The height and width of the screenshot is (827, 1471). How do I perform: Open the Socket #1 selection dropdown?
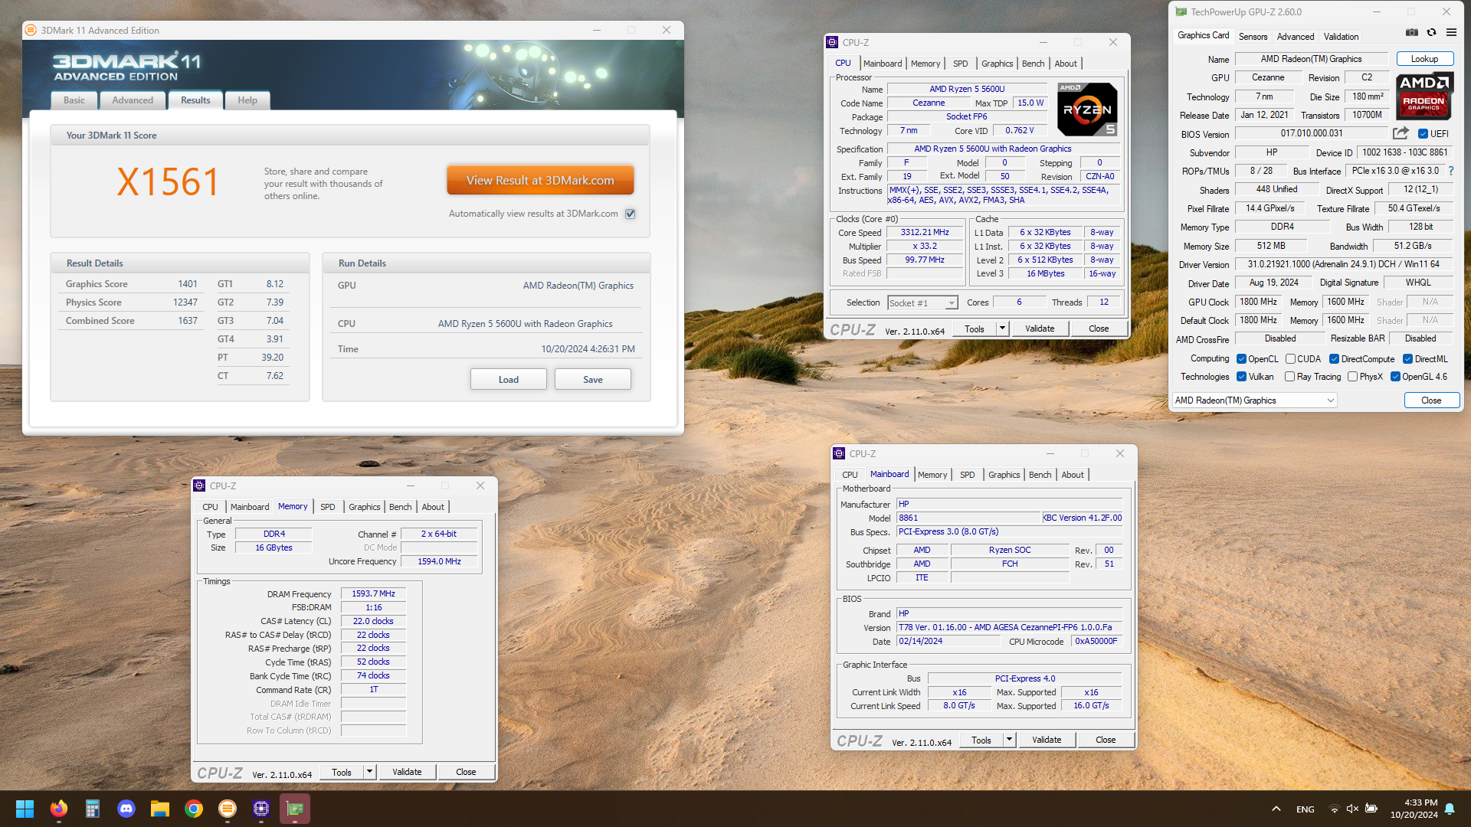point(922,302)
